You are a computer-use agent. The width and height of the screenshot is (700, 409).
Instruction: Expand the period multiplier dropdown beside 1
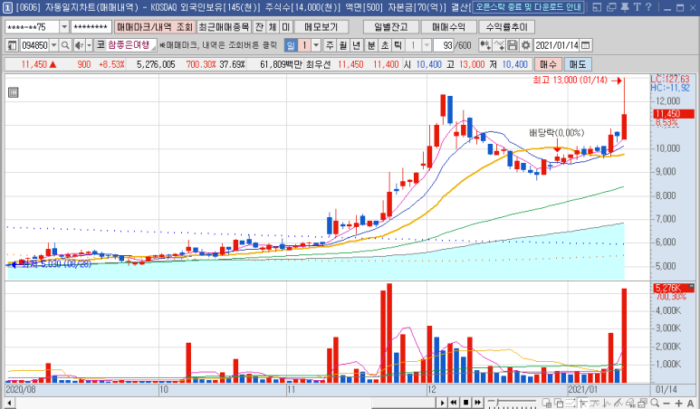[x=316, y=45]
